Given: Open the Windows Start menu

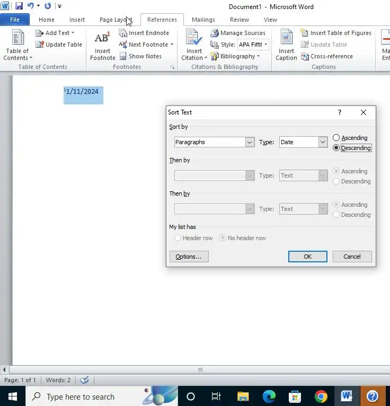Looking at the screenshot, I should [12, 396].
